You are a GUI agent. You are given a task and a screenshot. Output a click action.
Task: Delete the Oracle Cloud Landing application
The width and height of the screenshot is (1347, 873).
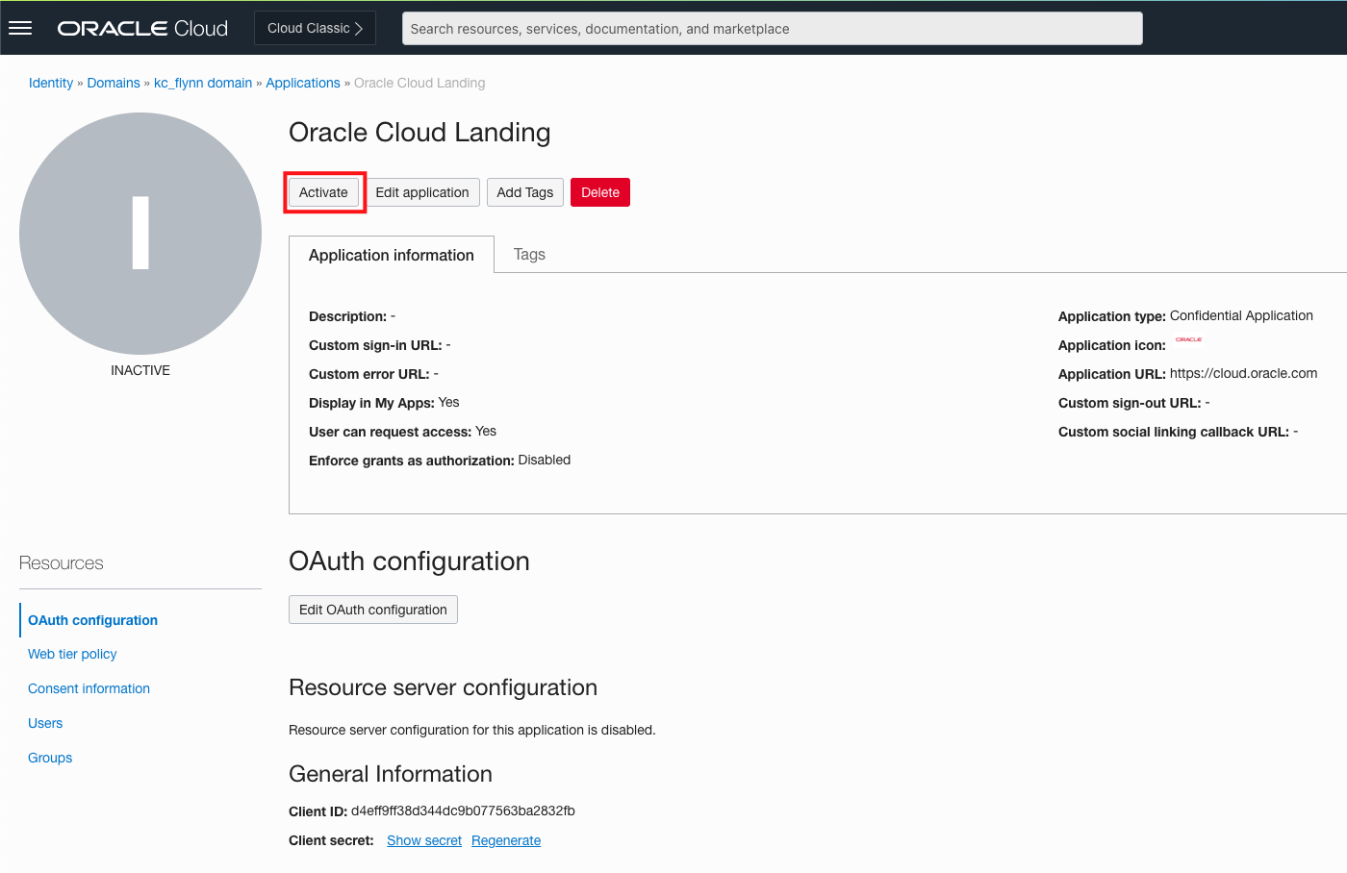pos(599,192)
